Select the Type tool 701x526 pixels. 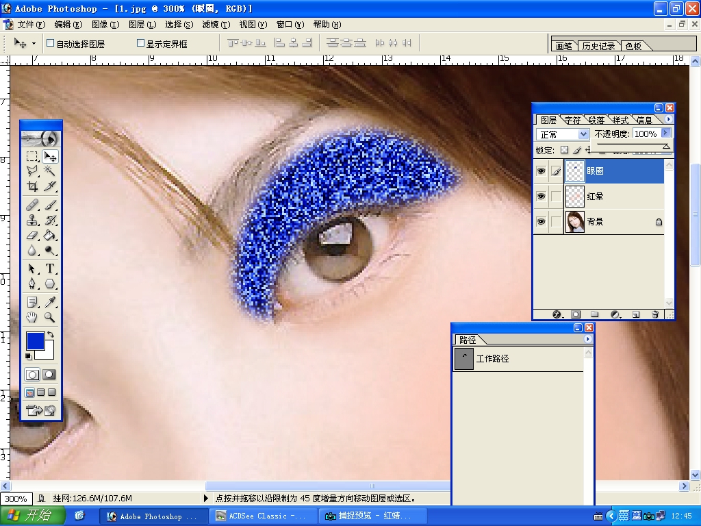(x=49, y=268)
